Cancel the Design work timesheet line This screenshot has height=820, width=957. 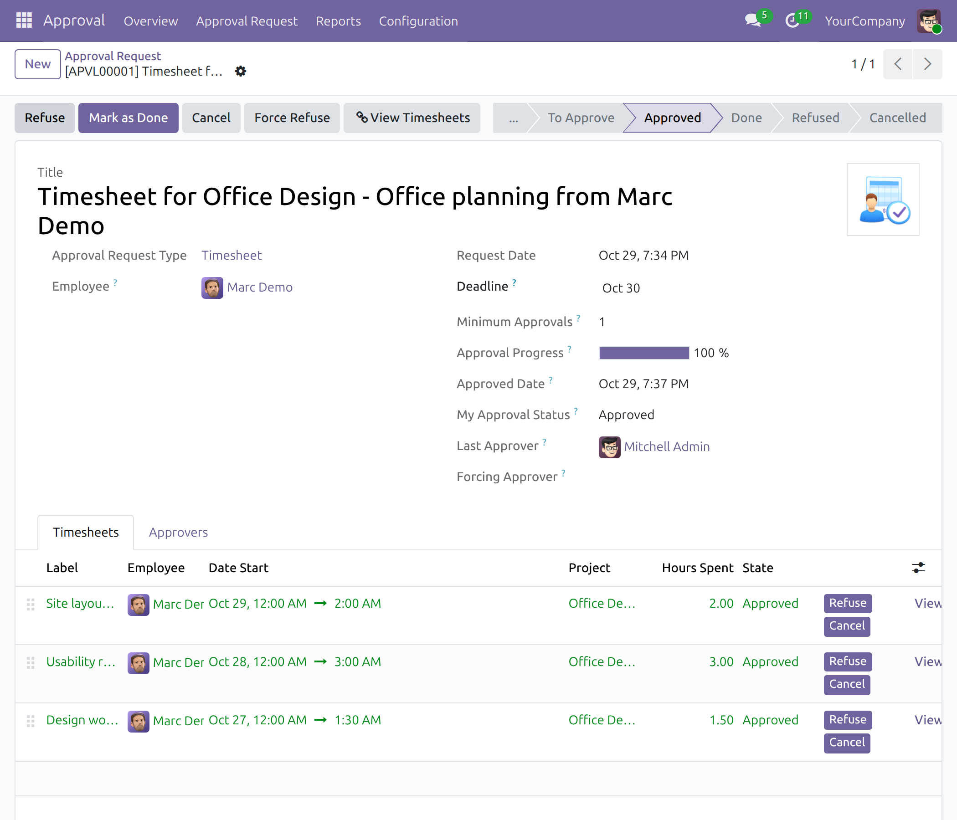coord(847,743)
